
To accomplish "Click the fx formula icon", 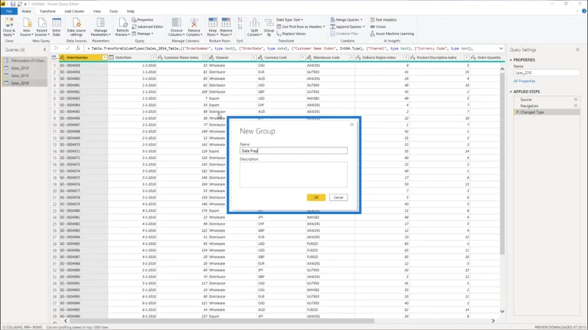I will pos(78,48).
